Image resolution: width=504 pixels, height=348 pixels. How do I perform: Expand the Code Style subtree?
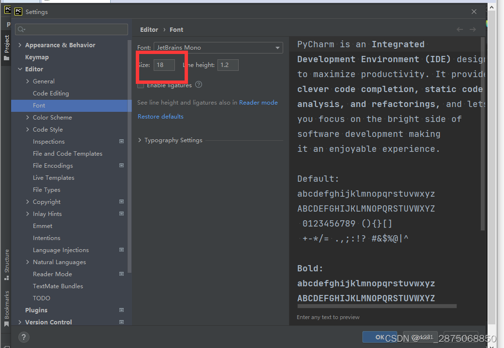click(28, 129)
